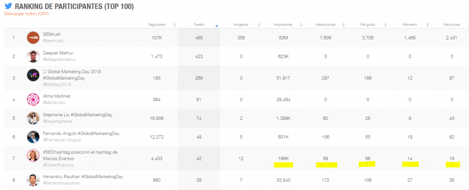This screenshot has height=190, width=469.
Task: Open Stephanie Liu's profile photo
Action: pyautogui.click(x=33, y=118)
